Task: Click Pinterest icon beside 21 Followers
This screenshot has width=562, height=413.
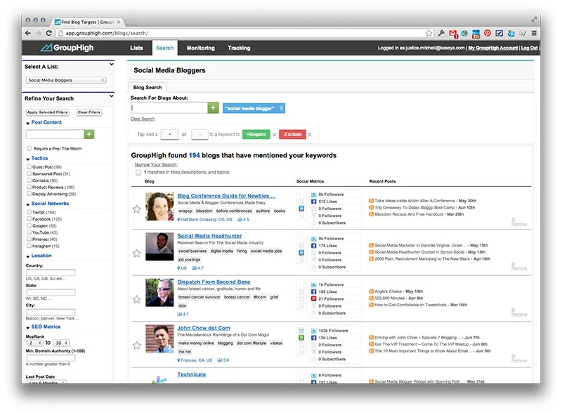Action: pos(313,299)
